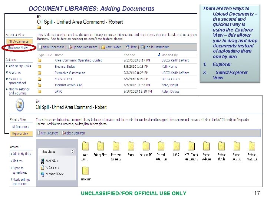This screenshot has width=267, height=200.
Task: Open the State of Alabama folder icon
Action: (207, 146)
